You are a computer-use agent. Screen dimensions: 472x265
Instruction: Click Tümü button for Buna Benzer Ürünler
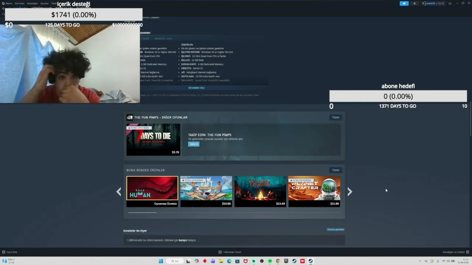pyautogui.click(x=336, y=170)
